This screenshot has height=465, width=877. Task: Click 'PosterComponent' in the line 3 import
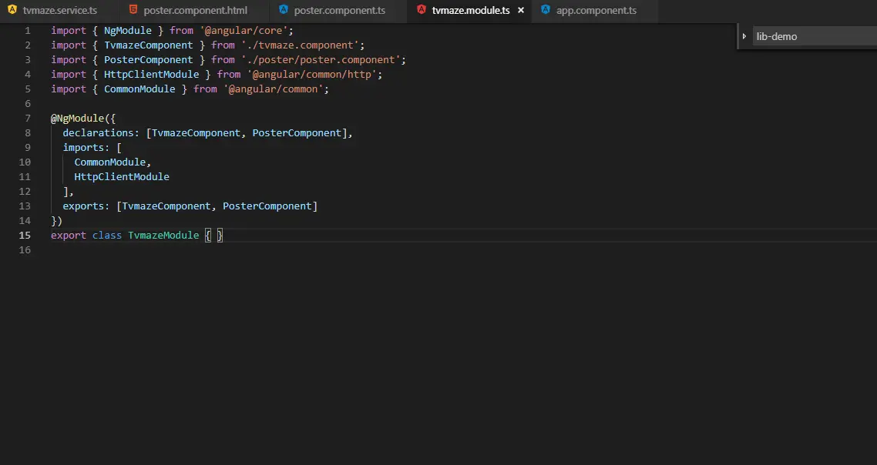point(148,60)
